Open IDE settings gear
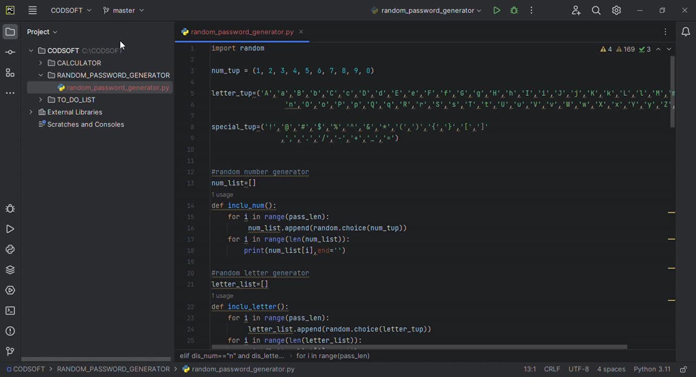The image size is (696, 377). (616, 10)
